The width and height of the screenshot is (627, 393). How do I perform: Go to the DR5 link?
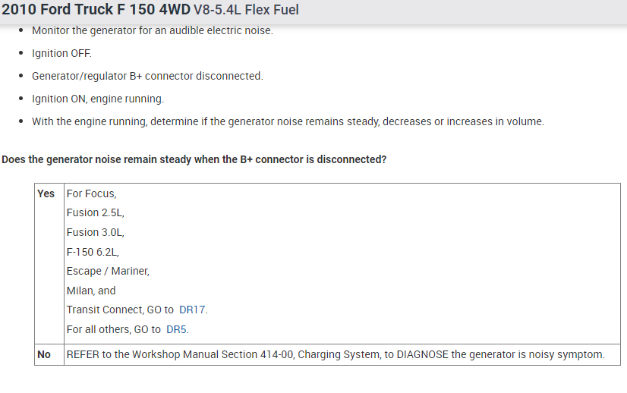176,329
